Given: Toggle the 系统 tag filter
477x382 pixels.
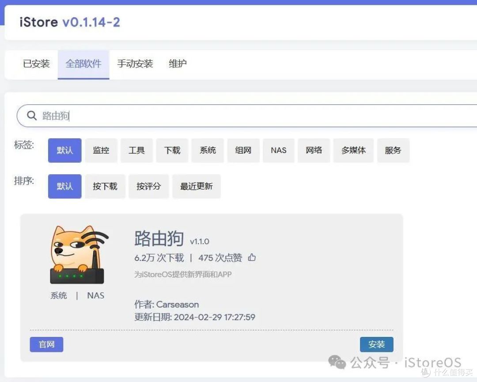Looking at the screenshot, I should coord(208,150).
